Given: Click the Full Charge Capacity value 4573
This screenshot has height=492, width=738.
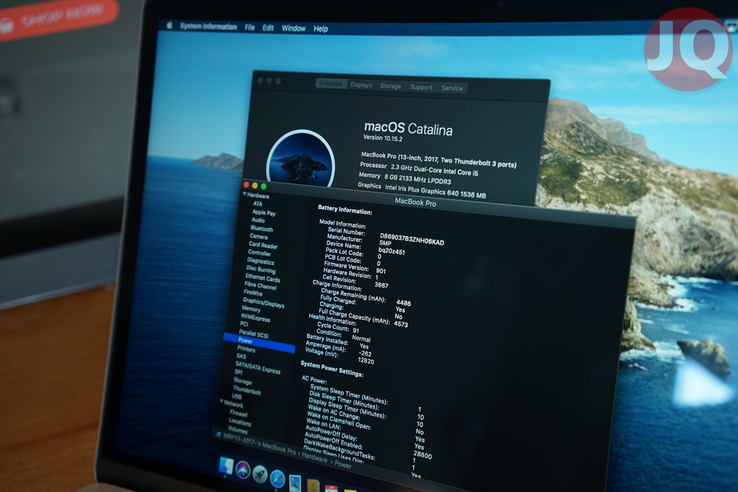Looking at the screenshot, I should [401, 323].
